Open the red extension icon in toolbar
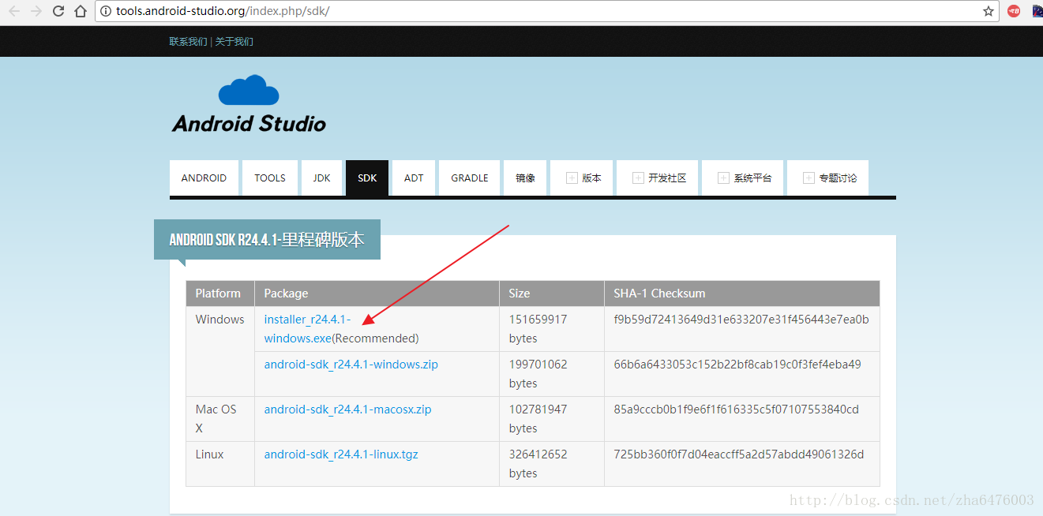1043x516 pixels. [1014, 11]
